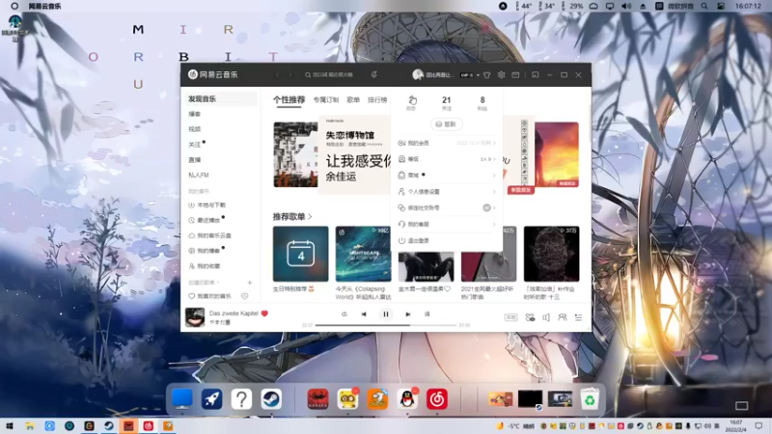Click the volume speaker icon
772x434 pixels.
(x=546, y=317)
